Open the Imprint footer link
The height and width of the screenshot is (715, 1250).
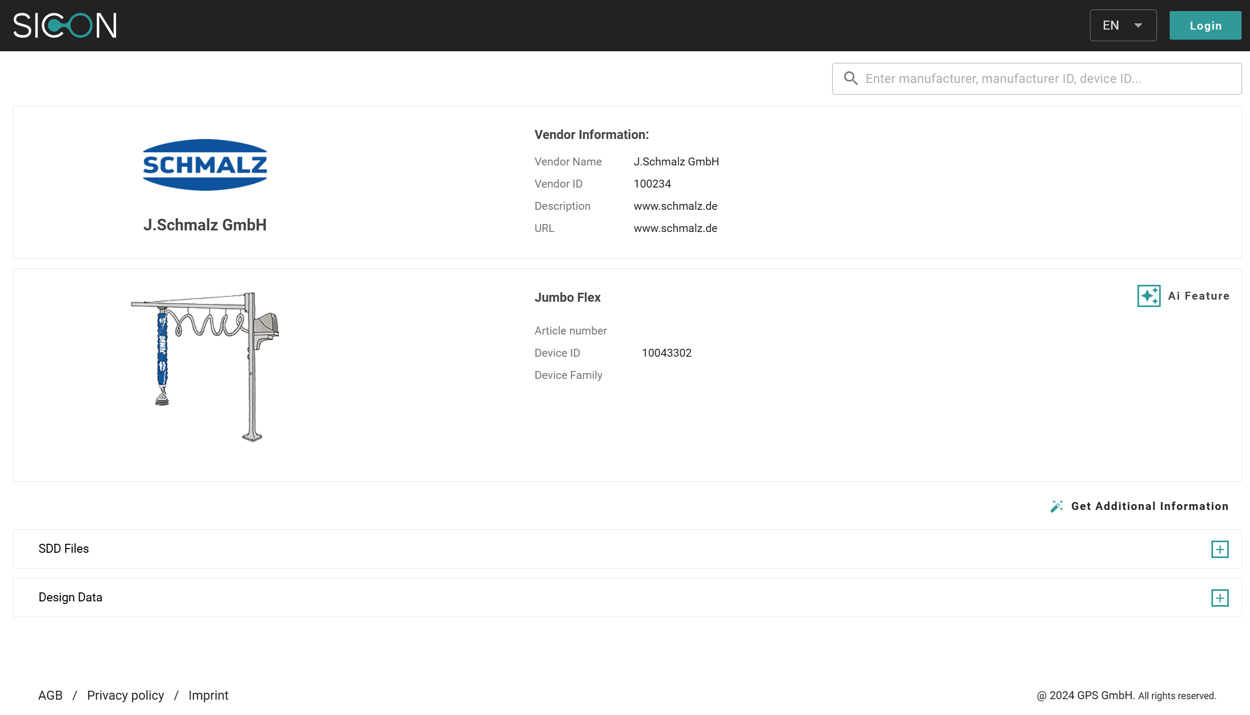(208, 695)
